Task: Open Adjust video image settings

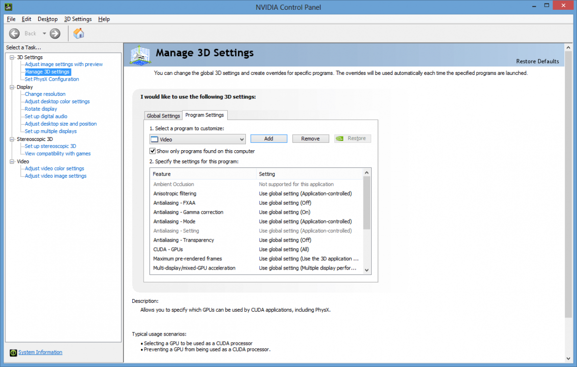Action: [55, 176]
